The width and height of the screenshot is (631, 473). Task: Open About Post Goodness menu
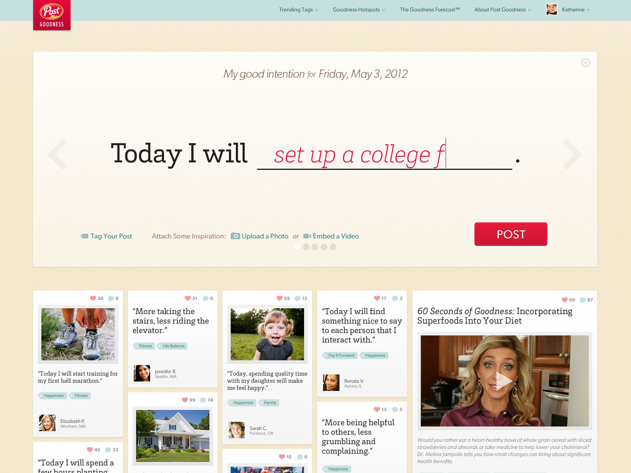[x=503, y=10]
